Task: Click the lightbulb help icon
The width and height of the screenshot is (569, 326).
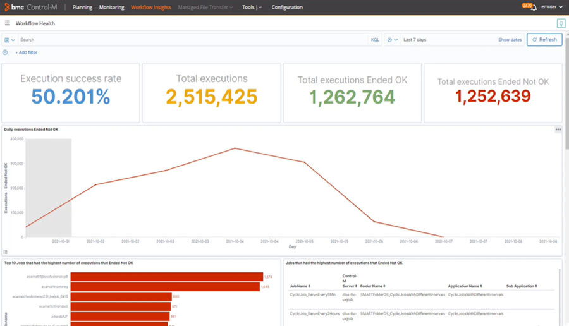Action: 560,23
